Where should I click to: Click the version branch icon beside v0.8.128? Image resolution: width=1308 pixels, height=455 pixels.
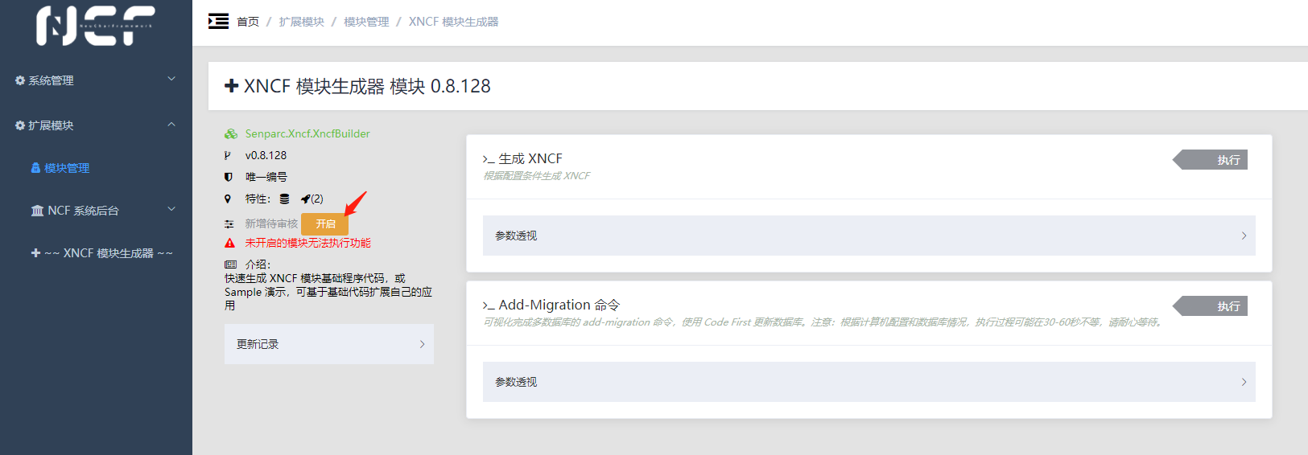click(228, 156)
